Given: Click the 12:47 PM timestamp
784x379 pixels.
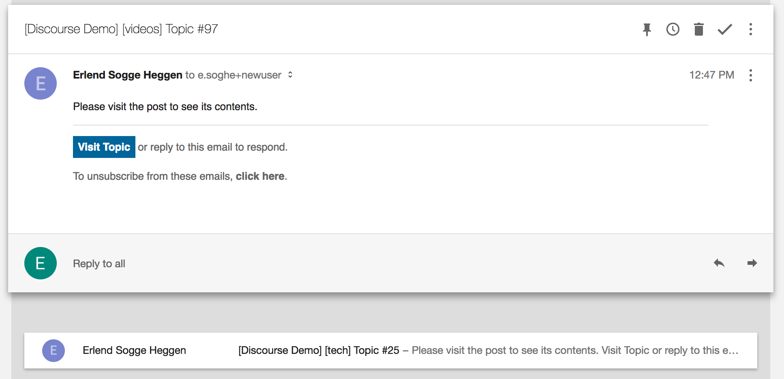Looking at the screenshot, I should pos(711,75).
